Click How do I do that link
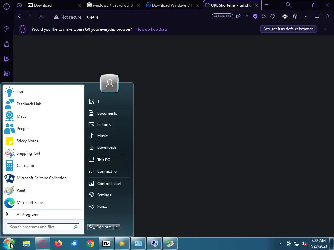Viewport: 334px width, 250px height. coord(152,29)
